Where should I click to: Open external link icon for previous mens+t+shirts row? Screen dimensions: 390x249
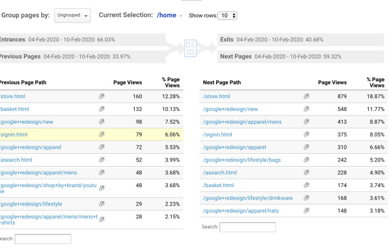click(x=101, y=219)
